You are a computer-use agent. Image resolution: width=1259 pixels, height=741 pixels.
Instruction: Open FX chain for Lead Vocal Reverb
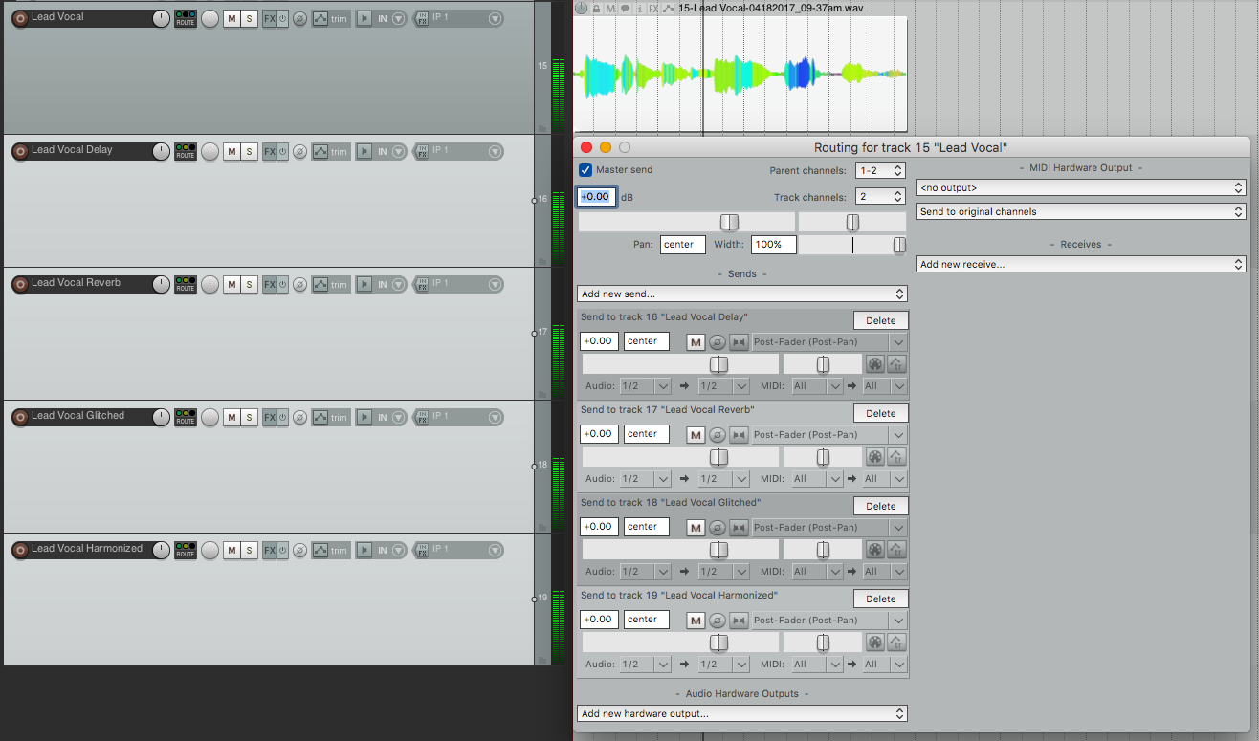[269, 284]
